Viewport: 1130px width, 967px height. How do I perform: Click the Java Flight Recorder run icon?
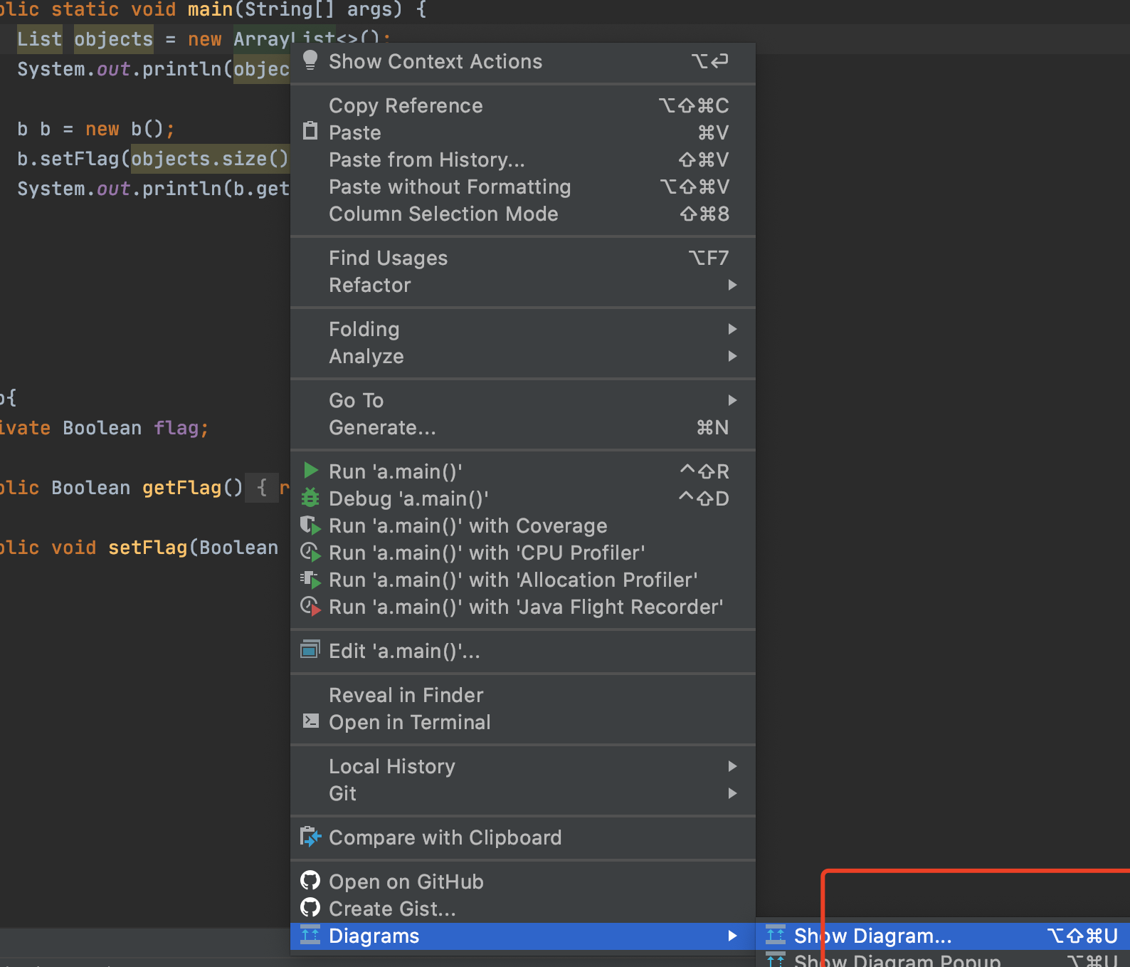310,607
